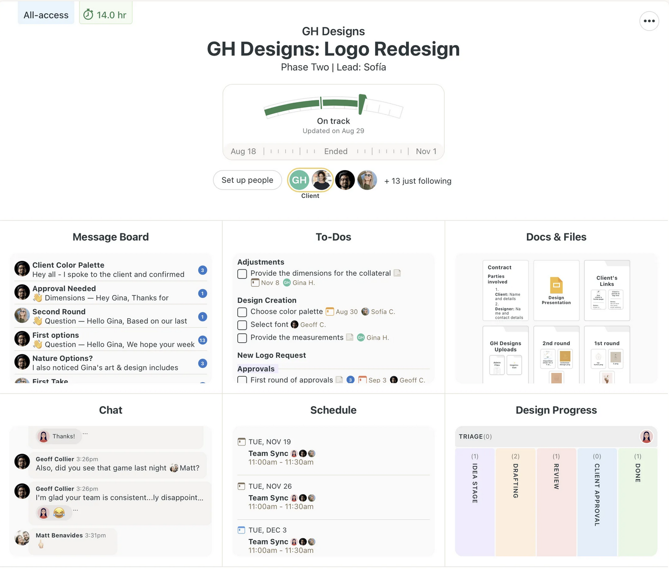Click the Triage assignee avatar in Design Progress
Image resolution: width=669 pixels, height=569 pixels.
(x=646, y=437)
